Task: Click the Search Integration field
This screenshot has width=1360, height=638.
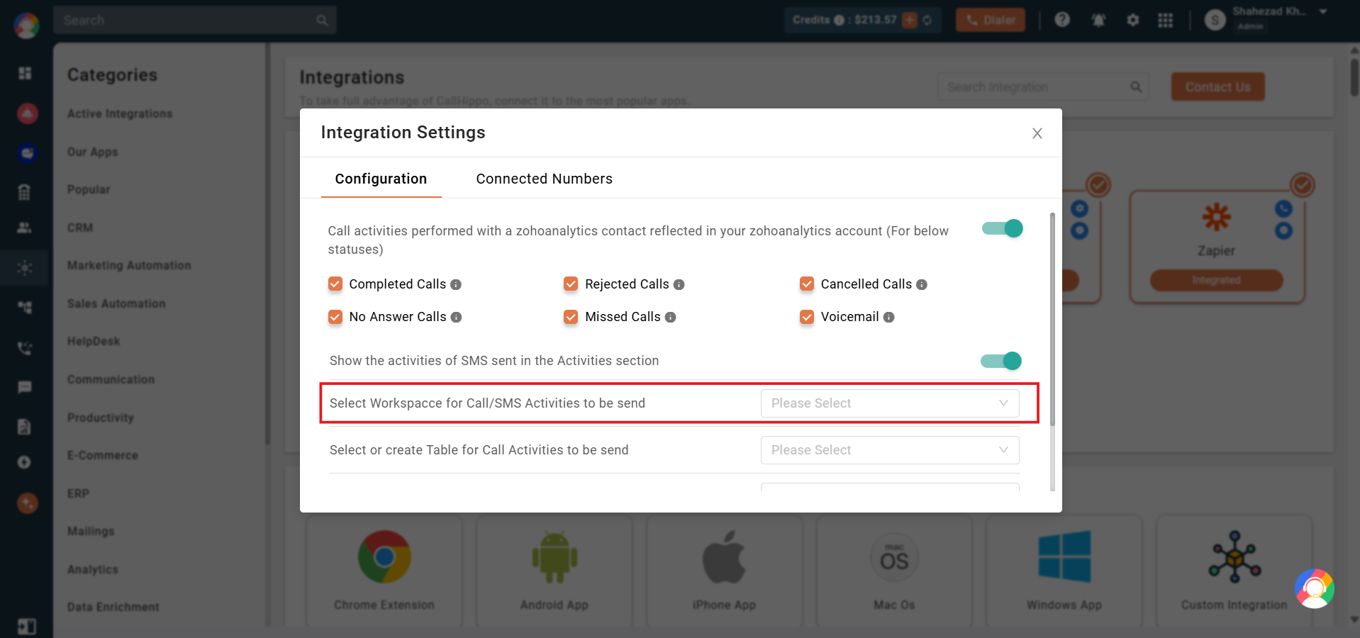Action: [1043, 86]
